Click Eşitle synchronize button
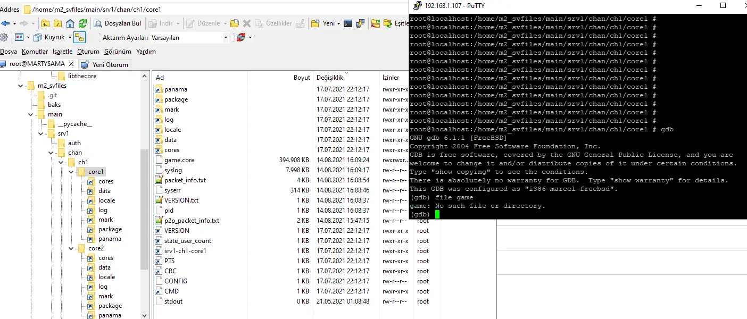Screen dimensions: 747x319 pyautogui.click(x=396, y=23)
